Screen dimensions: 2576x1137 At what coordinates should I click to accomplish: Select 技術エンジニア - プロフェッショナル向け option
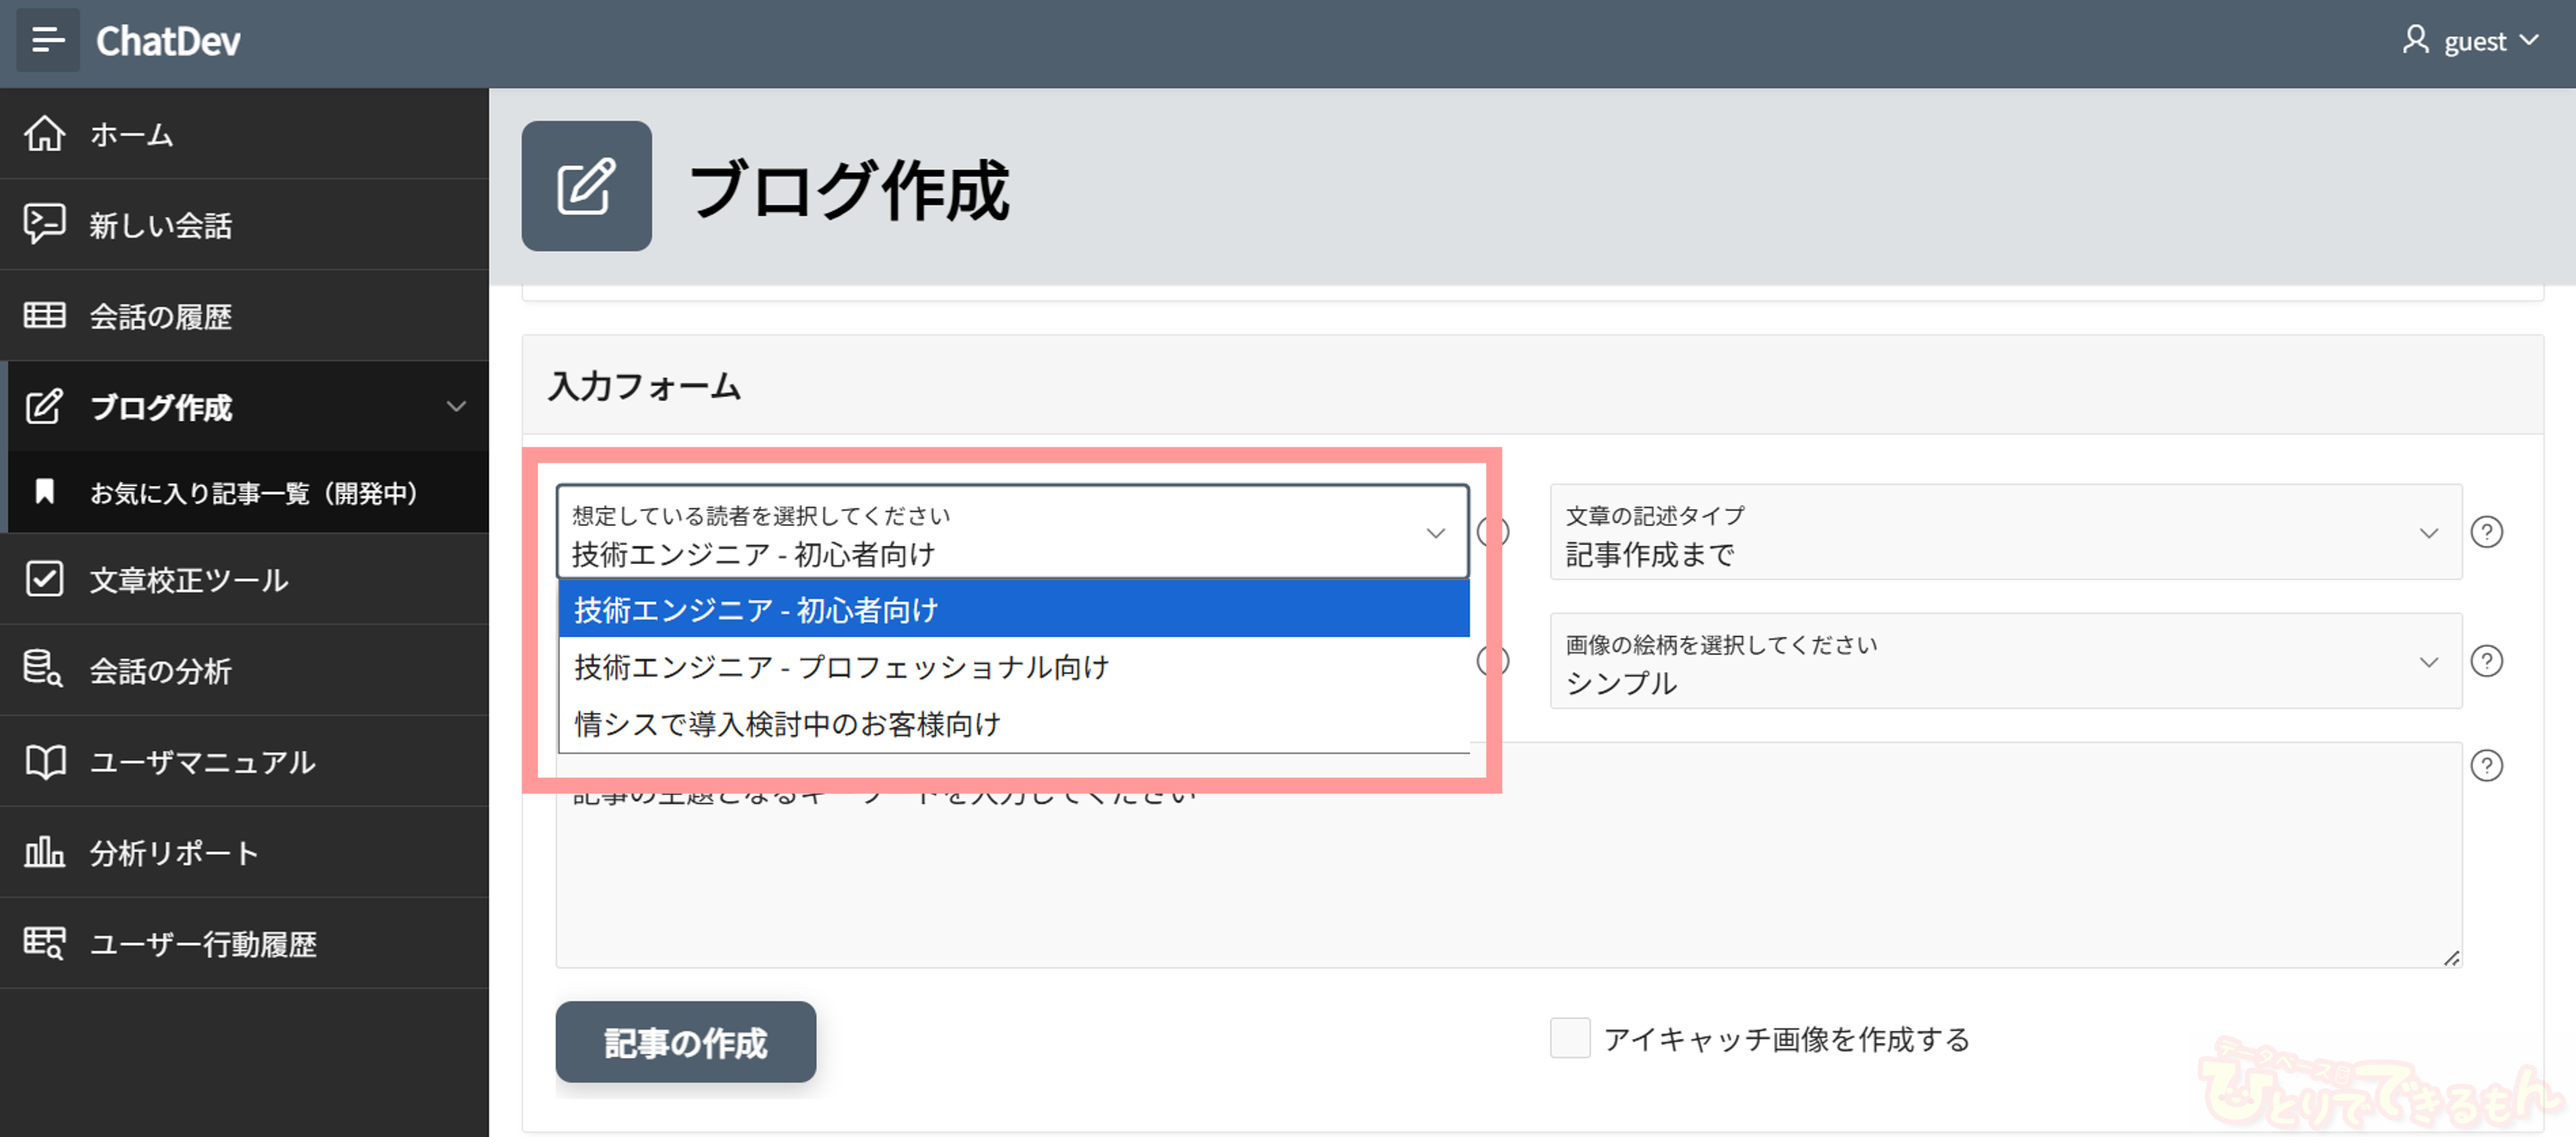coord(841,667)
